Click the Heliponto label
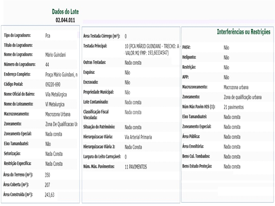Screen dimensions: 275x206 [190, 57]
